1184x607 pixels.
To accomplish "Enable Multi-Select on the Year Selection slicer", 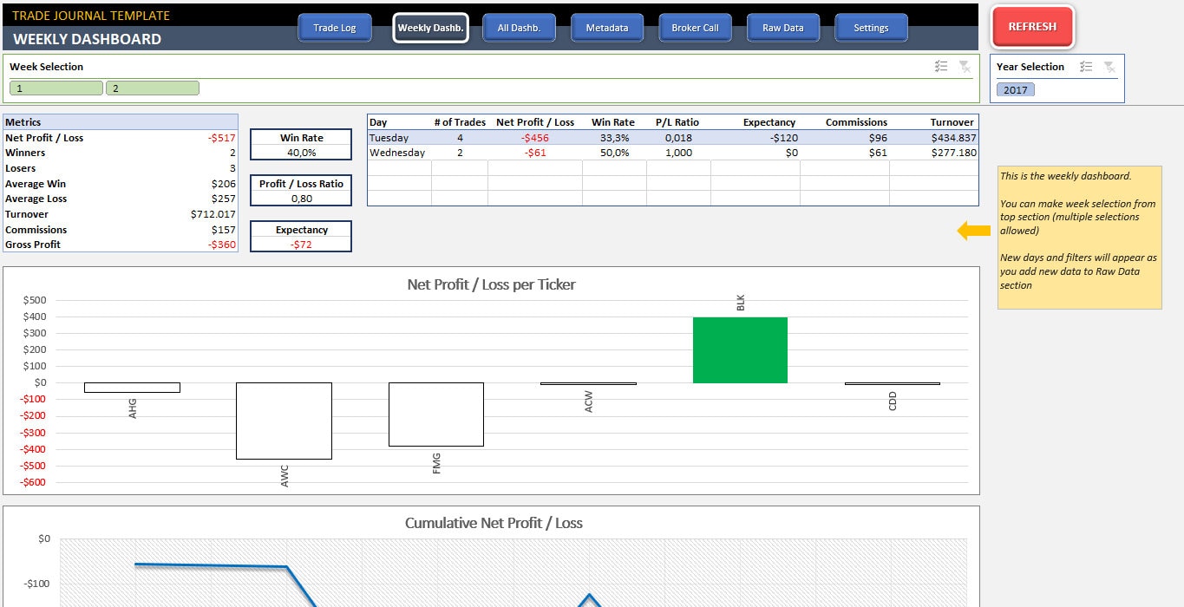I will [1085, 66].
